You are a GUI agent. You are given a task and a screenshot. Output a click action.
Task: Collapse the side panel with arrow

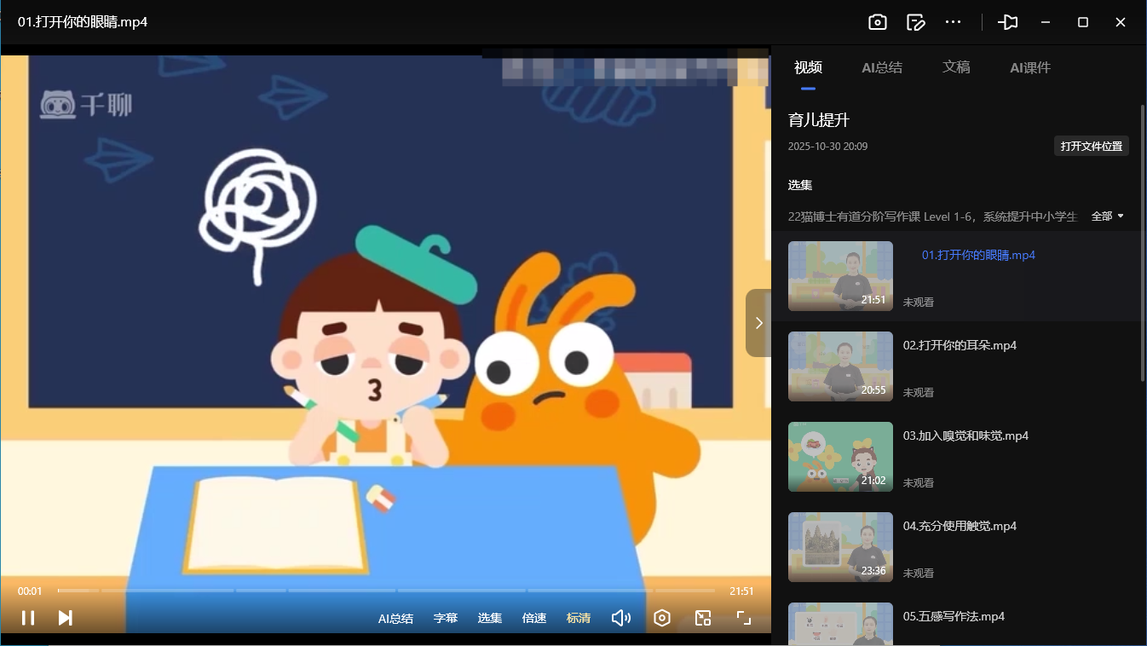758,323
